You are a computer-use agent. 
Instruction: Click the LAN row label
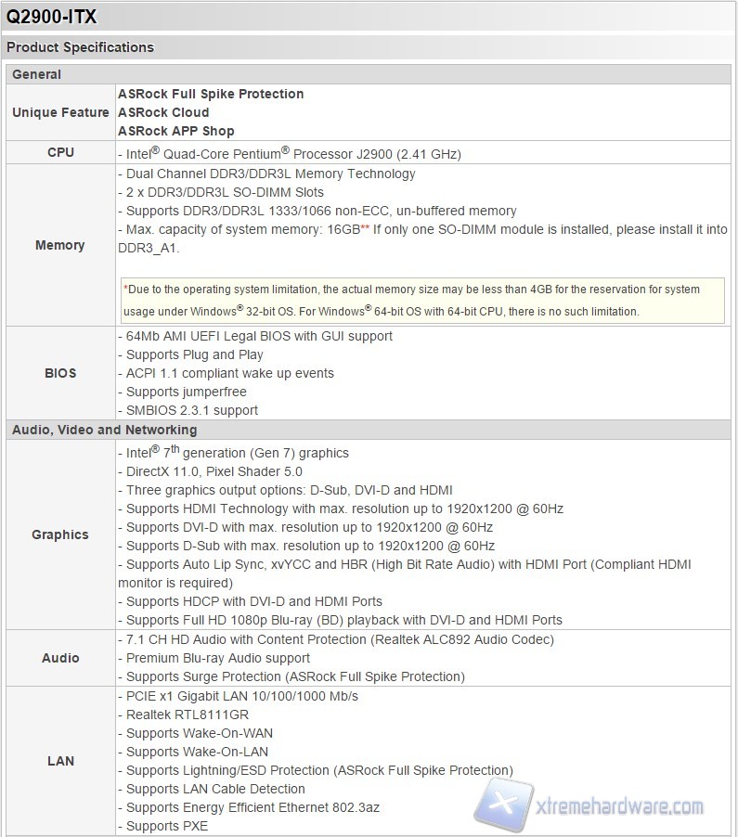60,761
